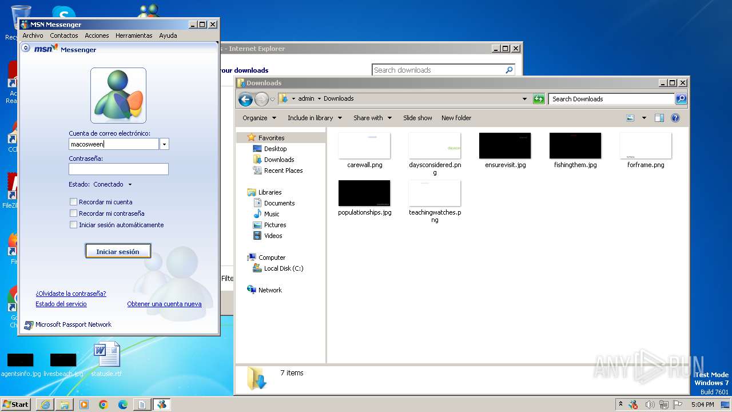Screen dimensions: 732x412
Task: Select Recent Places in navigation pane
Action: point(278,171)
